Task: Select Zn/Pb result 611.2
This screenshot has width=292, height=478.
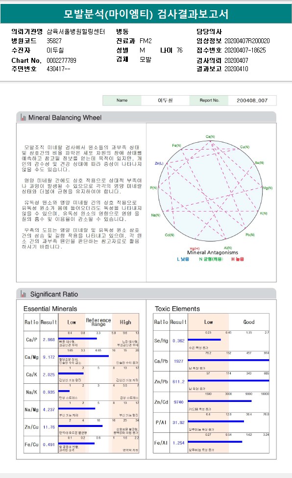Action: (x=178, y=382)
